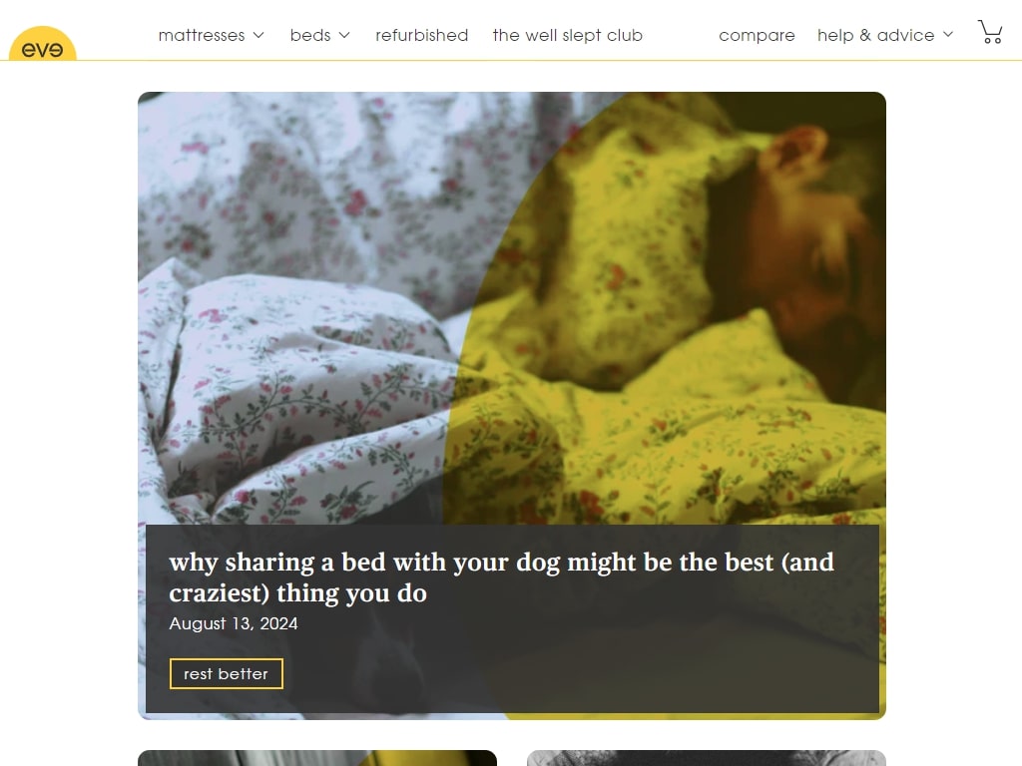Go to the compare page
Screen dimensions: 1022x766
tap(757, 35)
